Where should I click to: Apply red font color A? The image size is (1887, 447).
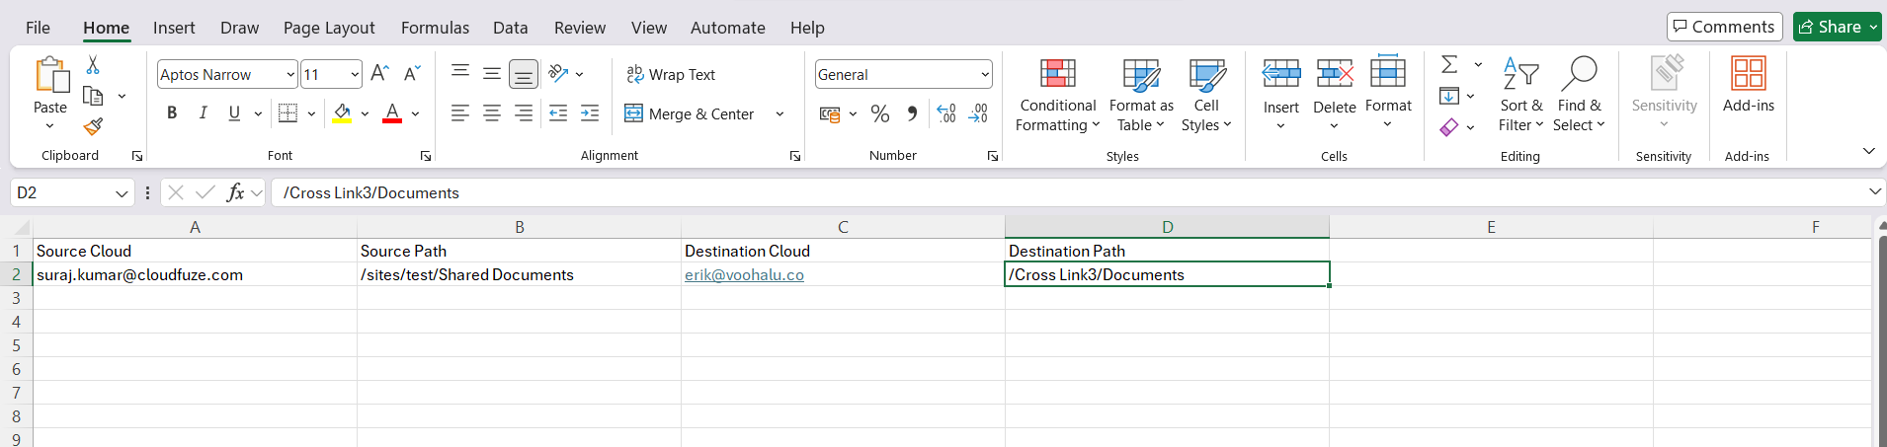pyautogui.click(x=392, y=113)
